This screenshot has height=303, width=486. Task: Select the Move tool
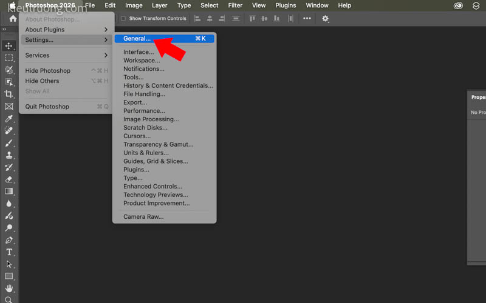pyautogui.click(x=9, y=46)
